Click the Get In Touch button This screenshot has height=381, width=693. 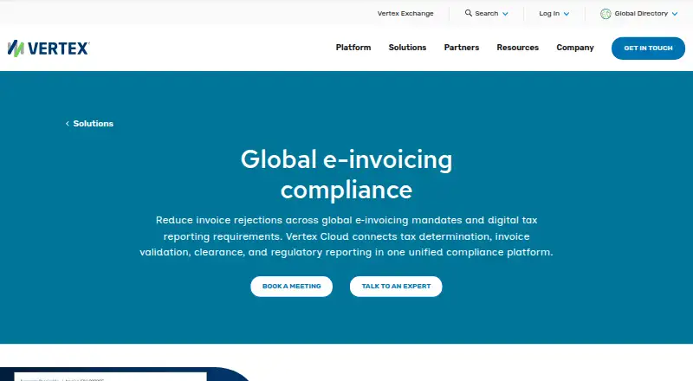tap(648, 48)
